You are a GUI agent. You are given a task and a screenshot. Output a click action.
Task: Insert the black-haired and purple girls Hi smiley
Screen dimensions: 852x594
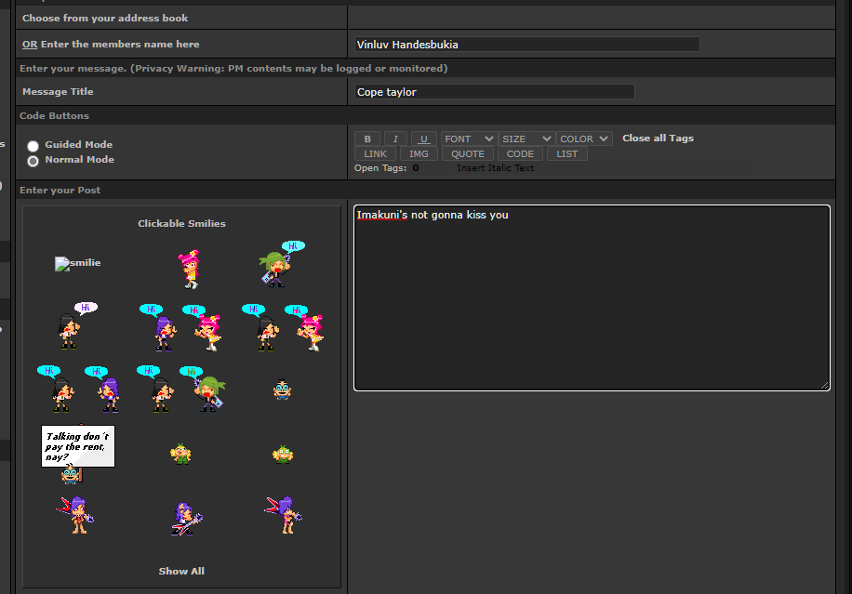point(78,389)
